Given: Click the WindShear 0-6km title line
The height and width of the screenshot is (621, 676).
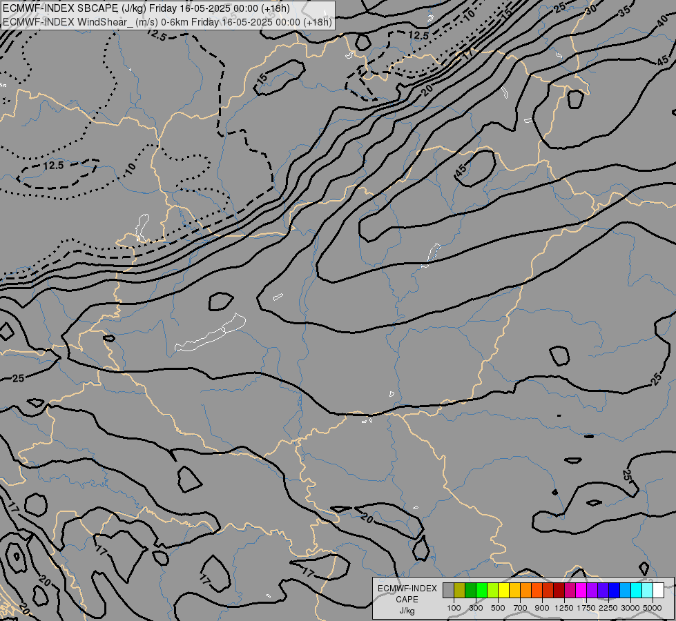Looking at the screenshot, I should coord(167,22).
